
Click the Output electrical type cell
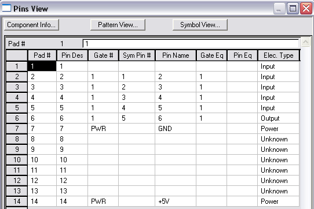point(278,118)
